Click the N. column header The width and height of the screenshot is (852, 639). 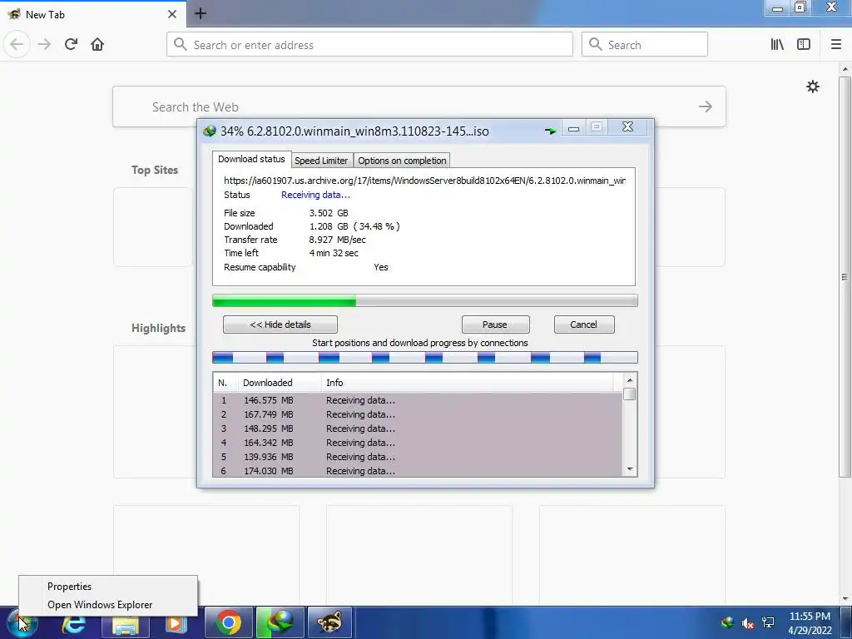225,383
